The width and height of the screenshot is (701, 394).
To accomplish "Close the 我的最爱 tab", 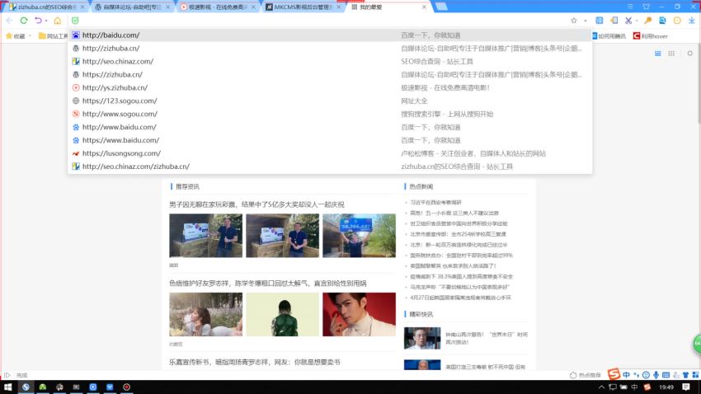I will (424, 7).
